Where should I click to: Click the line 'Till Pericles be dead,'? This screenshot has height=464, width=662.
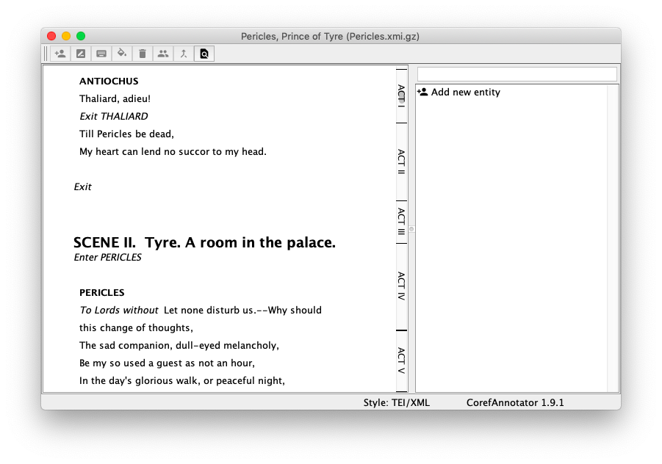point(126,134)
